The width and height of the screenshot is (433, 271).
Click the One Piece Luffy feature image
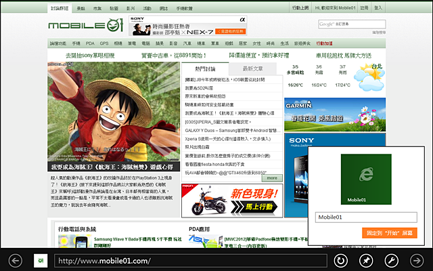[x=114, y=111]
